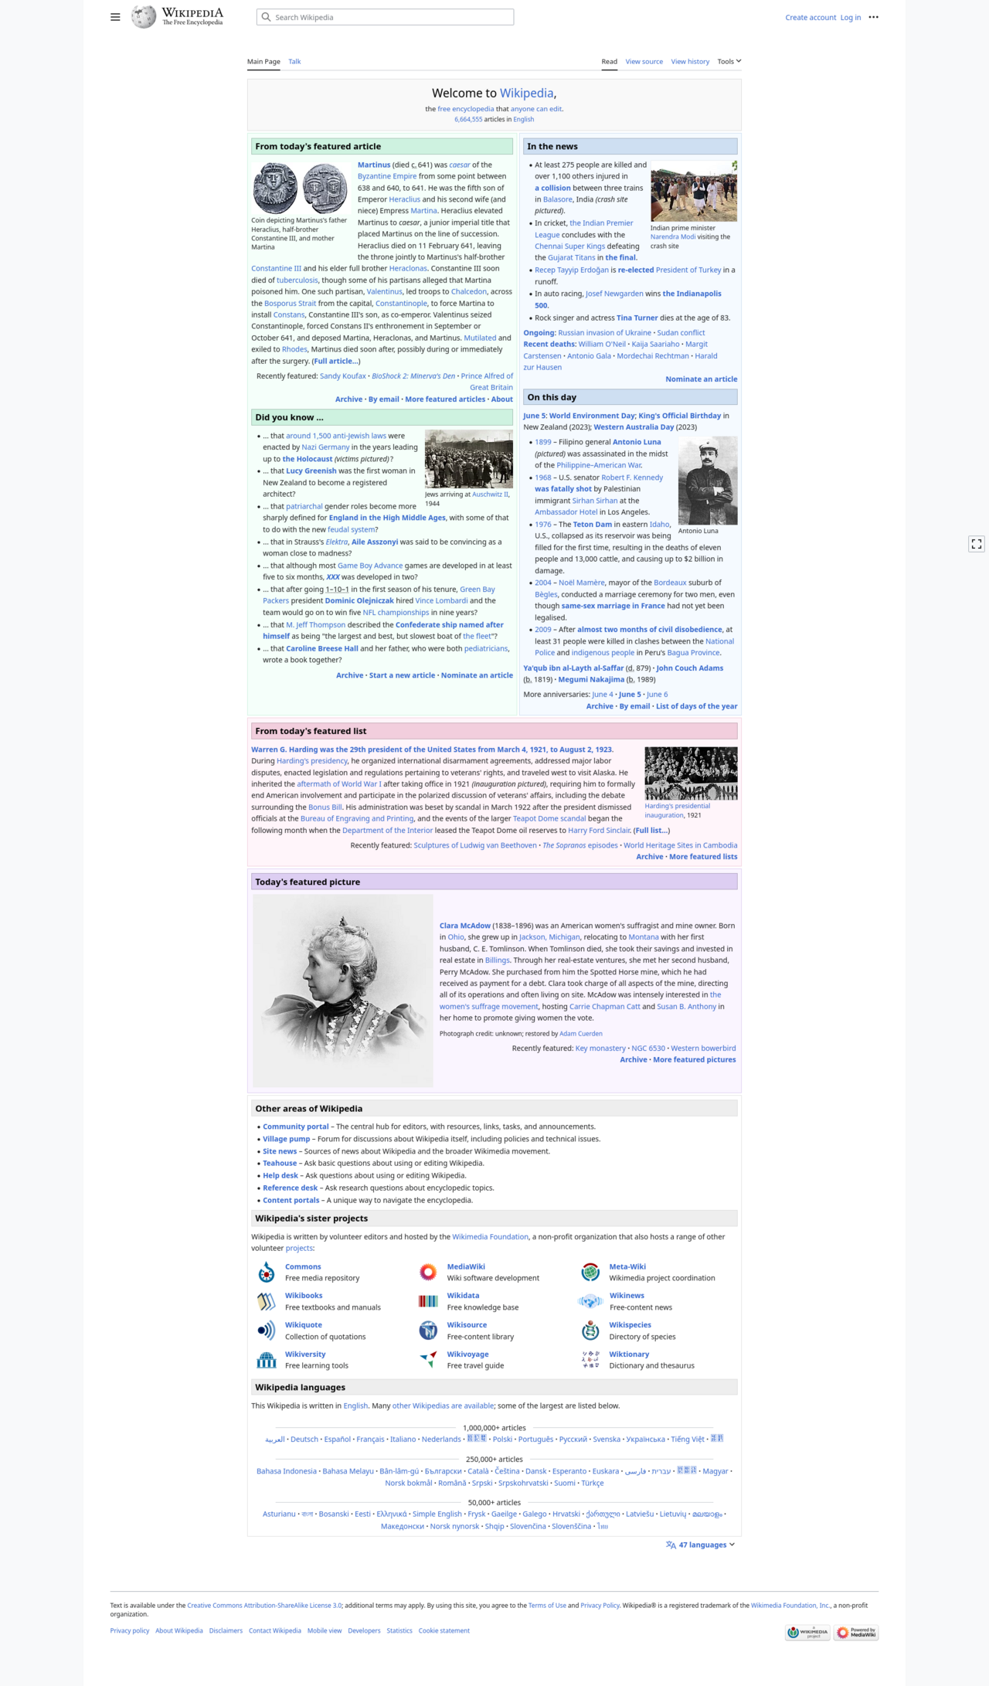Viewport: 989px width, 1686px height.
Task: Open Harding's inauguration photo thumbnail
Action: click(x=692, y=773)
